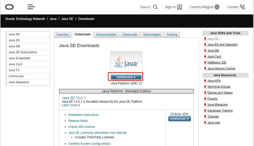Click red arrow icon beside Forums
This screenshot has width=254, height=146.
tap(205, 98)
